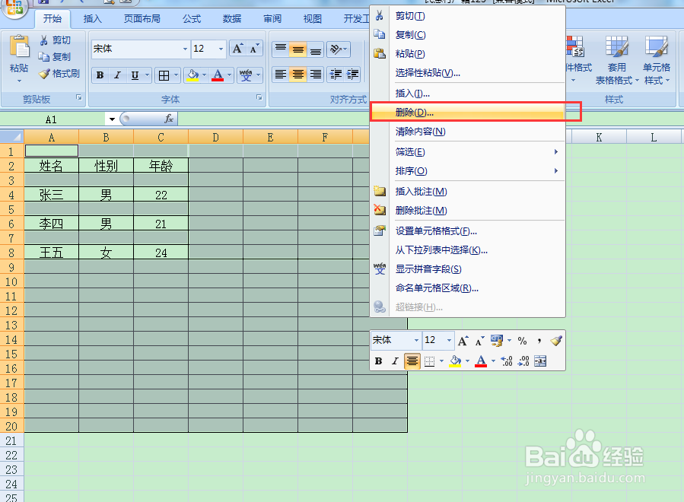Switch to the 审阅 ribbon tab

pos(272,19)
